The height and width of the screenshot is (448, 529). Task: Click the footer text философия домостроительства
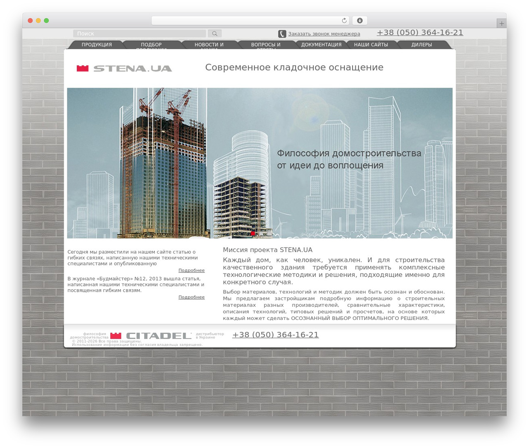(89, 336)
